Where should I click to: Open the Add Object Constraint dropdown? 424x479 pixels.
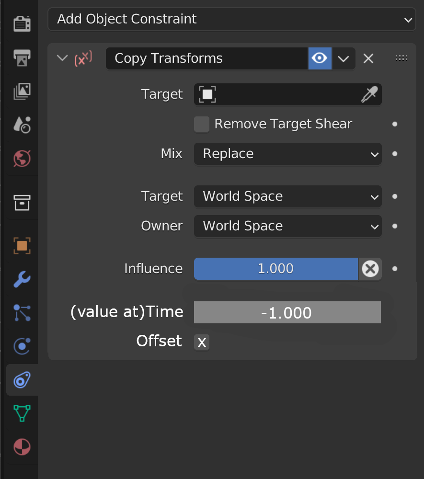click(232, 19)
